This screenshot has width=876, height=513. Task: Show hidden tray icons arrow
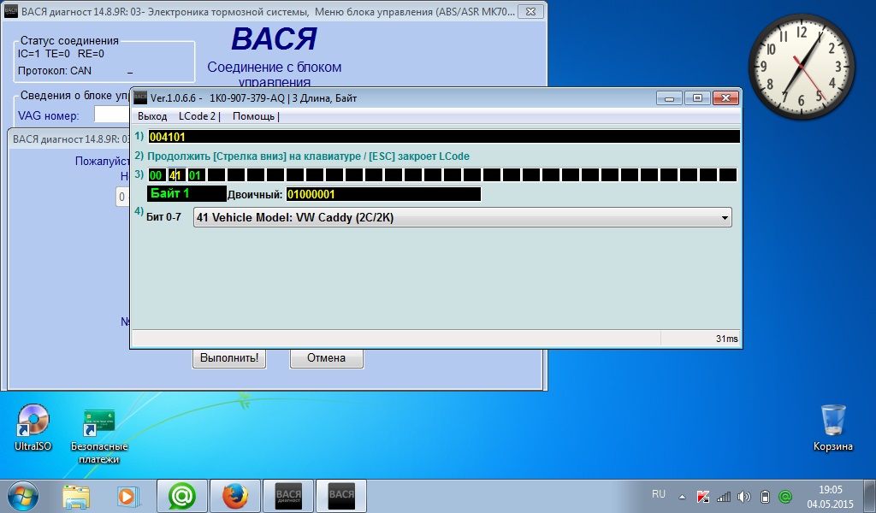point(682,496)
